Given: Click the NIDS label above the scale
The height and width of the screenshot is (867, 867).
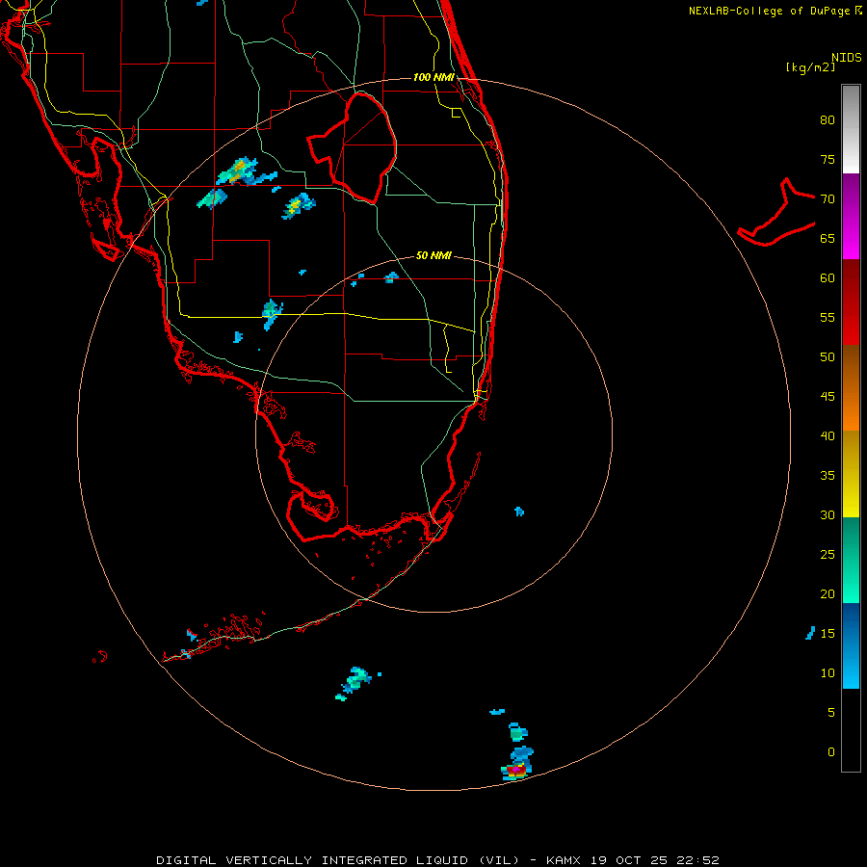Looking at the screenshot, I should point(846,58).
